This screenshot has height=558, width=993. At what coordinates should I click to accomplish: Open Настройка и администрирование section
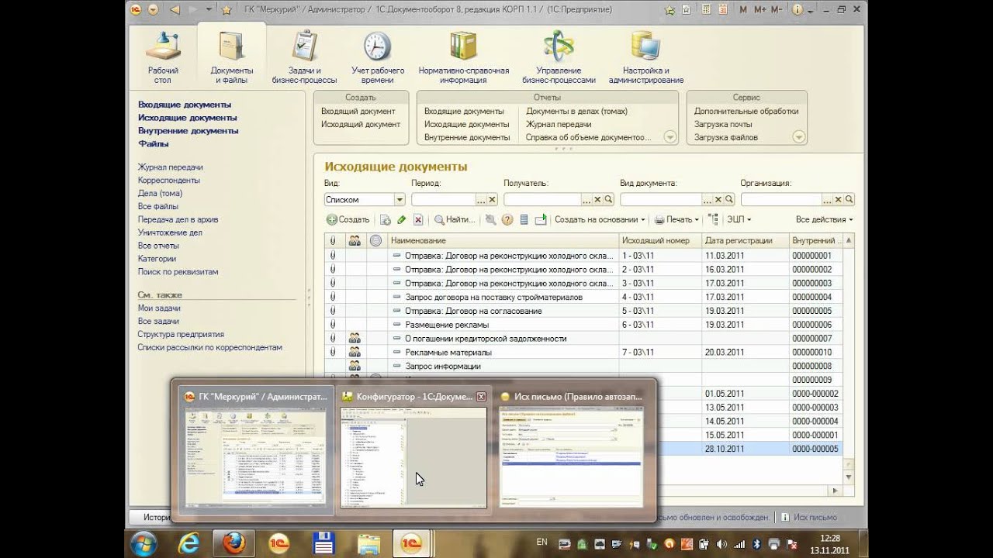(x=646, y=57)
